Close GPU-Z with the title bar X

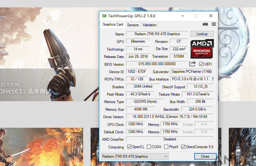[x=211, y=16]
